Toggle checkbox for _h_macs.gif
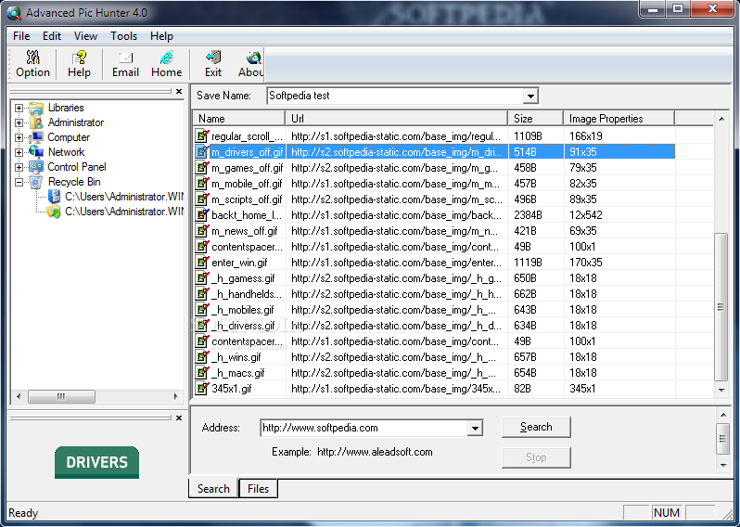Image resolution: width=740 pixels, height=527 pixels. click(202, 373)
